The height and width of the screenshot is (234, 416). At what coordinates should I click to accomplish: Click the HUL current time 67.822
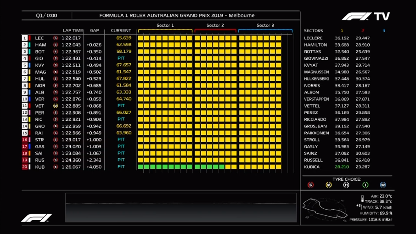pos(124,79)
